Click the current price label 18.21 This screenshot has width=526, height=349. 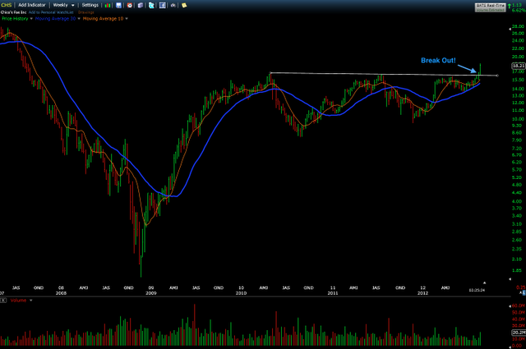click(519, 66)
